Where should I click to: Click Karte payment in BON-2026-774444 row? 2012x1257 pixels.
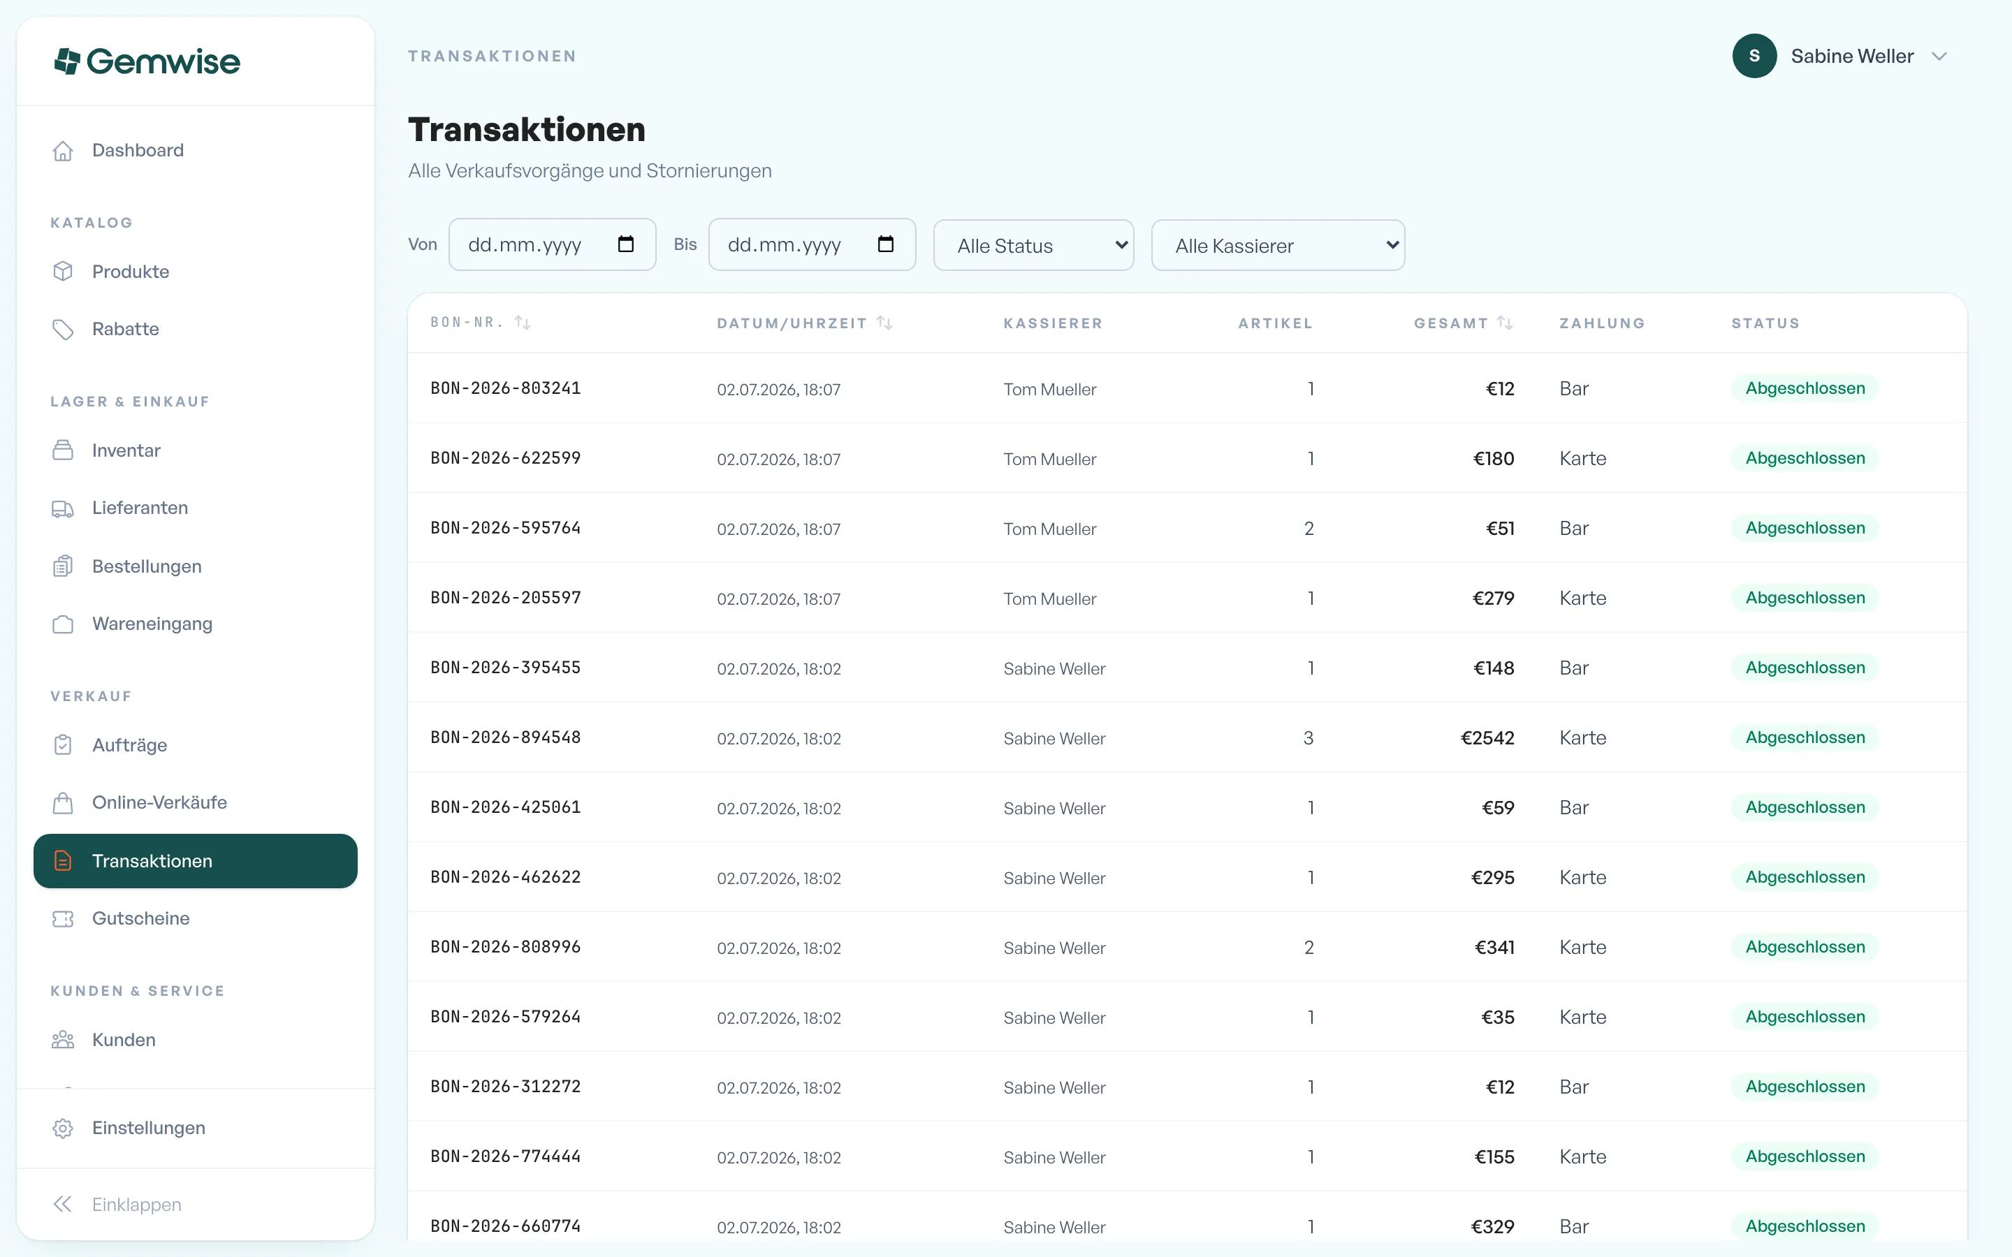point(1583,1156)
